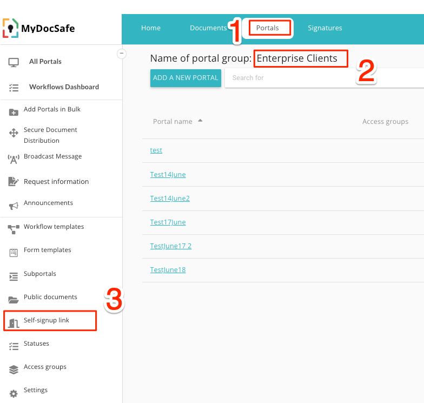Viewport: 424px width, 403px height.
Task: Click the Add Portals in Bulk folder icon
Action: point(14,112)
